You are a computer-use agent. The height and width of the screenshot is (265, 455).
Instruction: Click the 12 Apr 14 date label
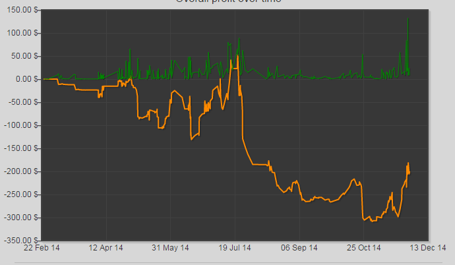pyautogui.click(x=106, y=248)
